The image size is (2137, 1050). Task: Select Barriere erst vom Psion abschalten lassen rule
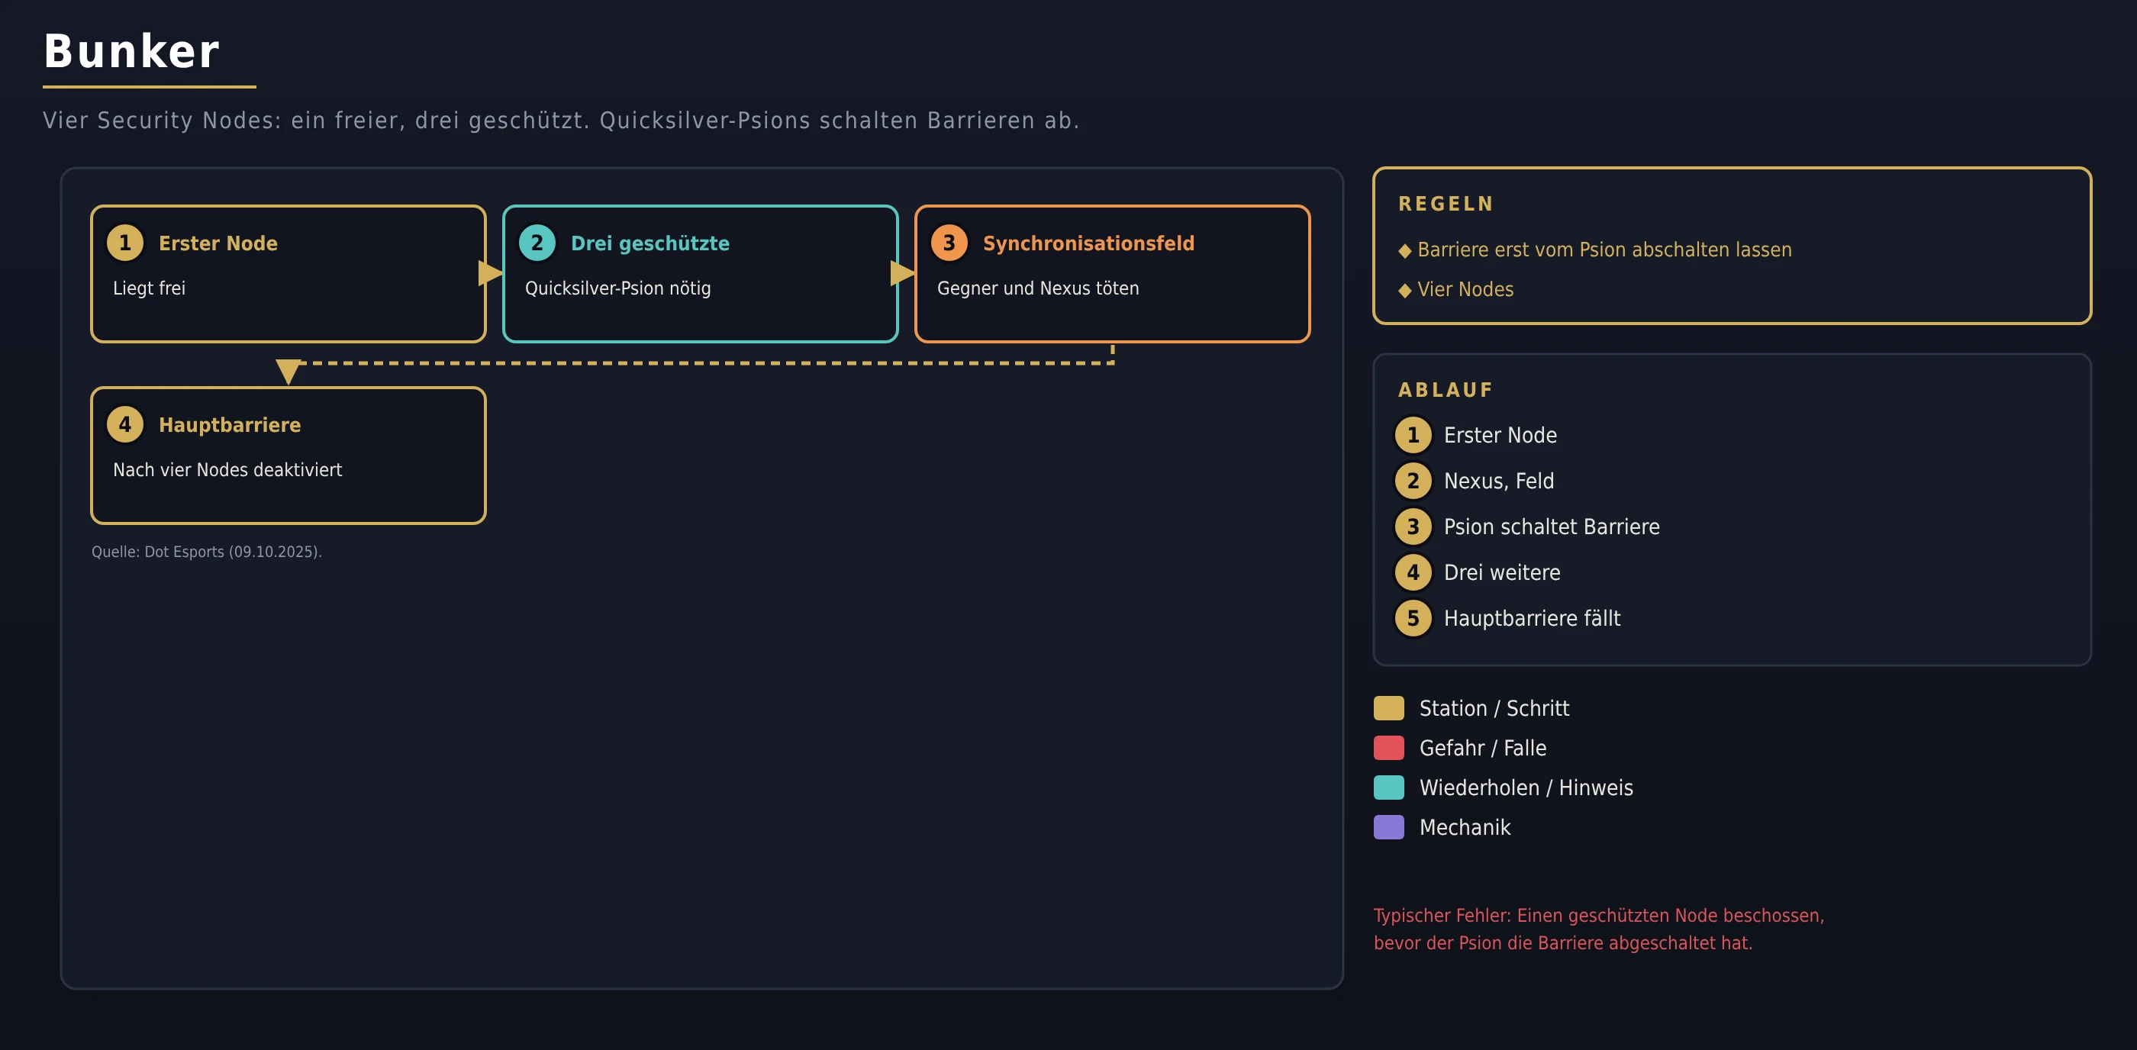pyautogui.click(x=1604, y=250)
